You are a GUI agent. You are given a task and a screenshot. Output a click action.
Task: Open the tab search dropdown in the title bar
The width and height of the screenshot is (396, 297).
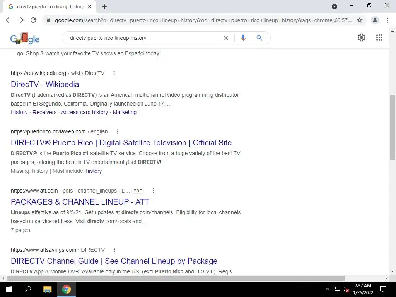[x=335, y=7]
